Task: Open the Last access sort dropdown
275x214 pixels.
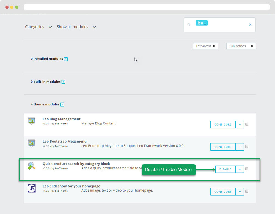Action: [x=205, y=46]
